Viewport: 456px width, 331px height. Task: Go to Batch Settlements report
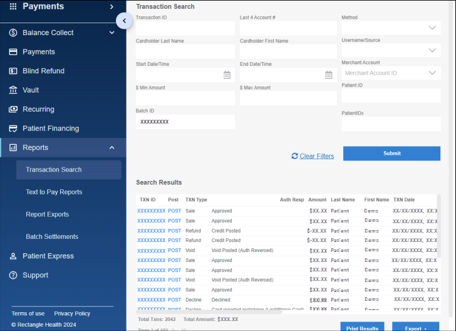(52, 237)
